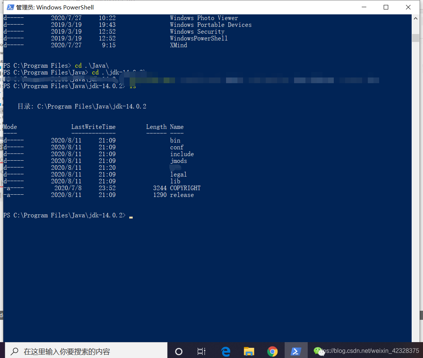The image size is (423, 358).
Task: Click the PowerShell scrollbar thumb
Action: (415, 38)
